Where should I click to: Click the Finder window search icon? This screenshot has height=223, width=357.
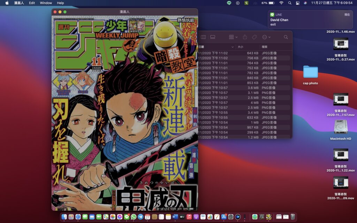286,37
